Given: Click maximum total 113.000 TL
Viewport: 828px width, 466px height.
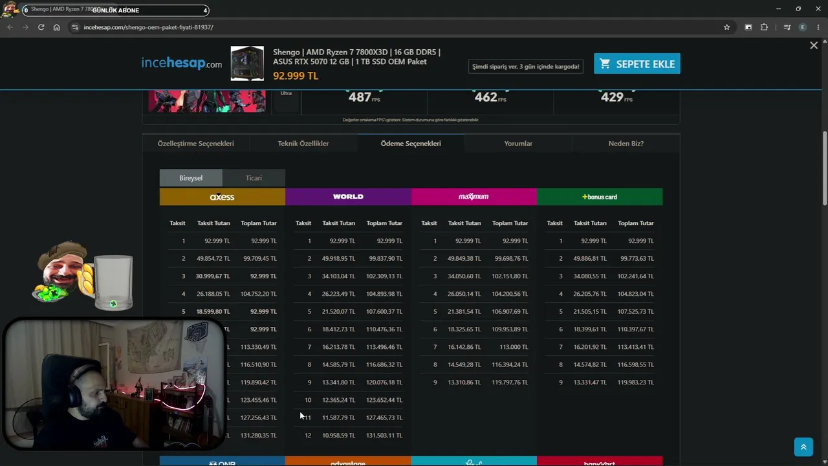Looking at the screenshot, I should click(x=514, y=347).
